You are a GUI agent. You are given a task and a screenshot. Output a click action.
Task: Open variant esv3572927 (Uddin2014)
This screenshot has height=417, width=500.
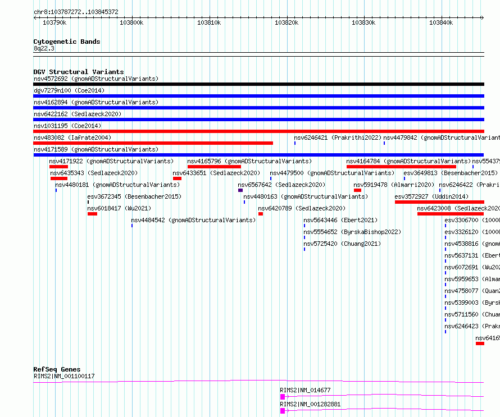click(431, 196)
